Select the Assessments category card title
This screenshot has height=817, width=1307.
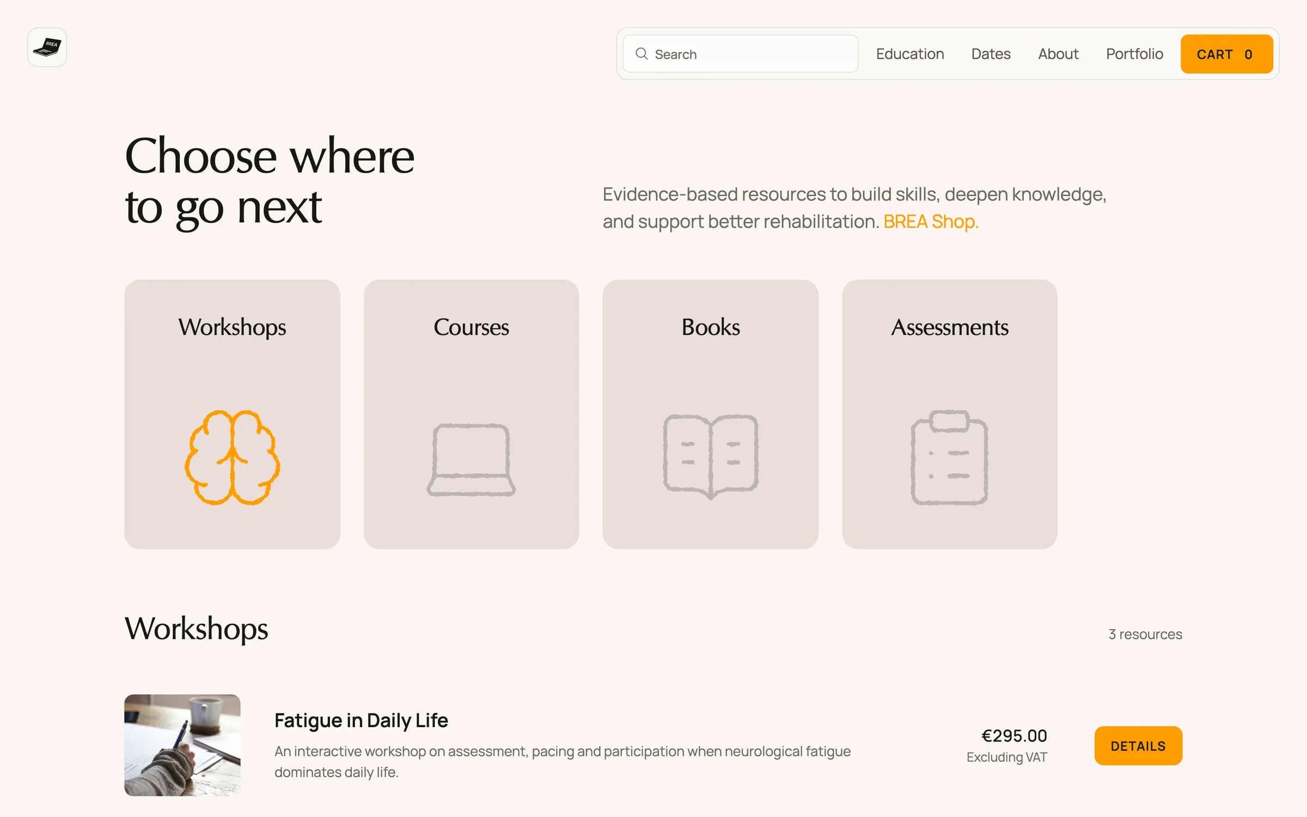tap(950, 327)
